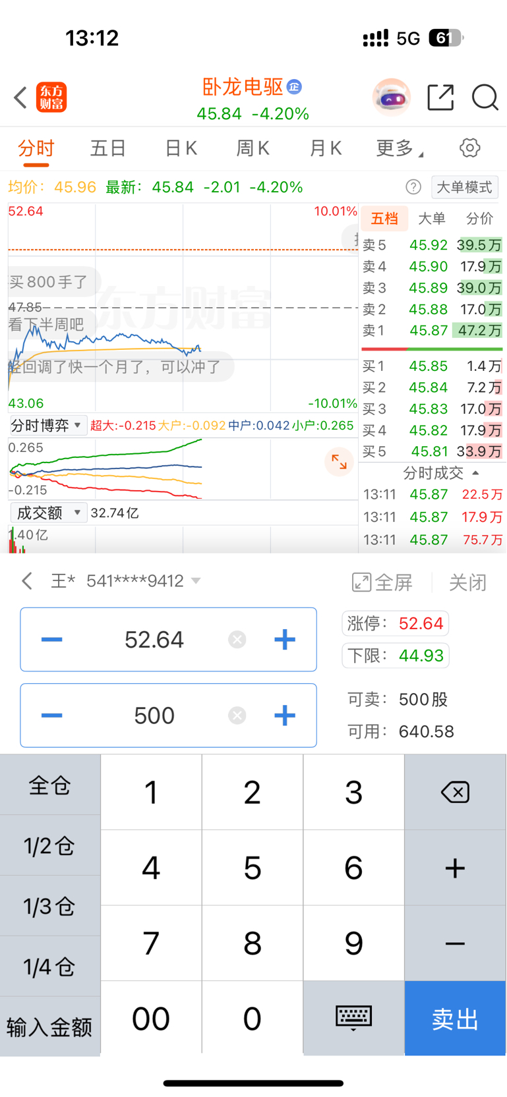Tap the price input showing 52.64

click(x=168, y=639)
